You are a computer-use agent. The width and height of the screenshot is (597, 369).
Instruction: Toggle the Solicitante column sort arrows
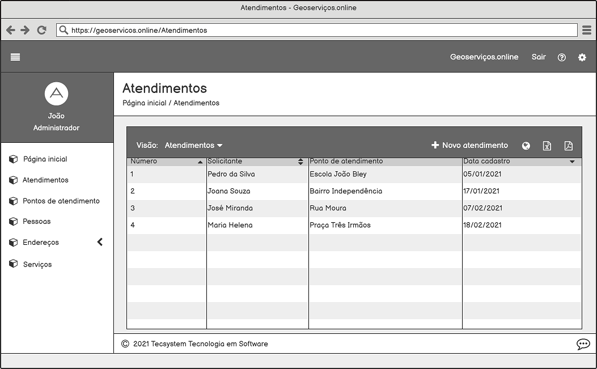coord(300,162)
